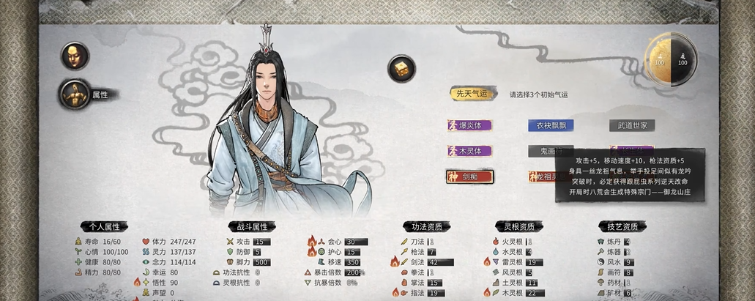The width and height of the screenshot is (755, 301).
Task: Click the heart icon beside 体力
Action: point(146,242)
